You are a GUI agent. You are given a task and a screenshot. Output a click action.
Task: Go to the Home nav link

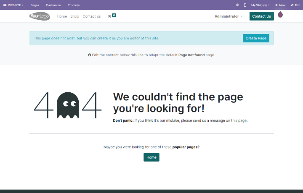[x=62, y=16]
